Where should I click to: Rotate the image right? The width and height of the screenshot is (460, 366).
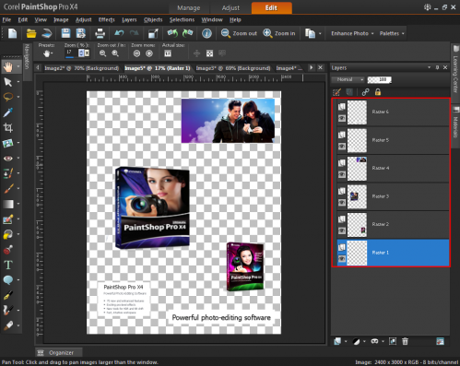[x=187, y=33]
